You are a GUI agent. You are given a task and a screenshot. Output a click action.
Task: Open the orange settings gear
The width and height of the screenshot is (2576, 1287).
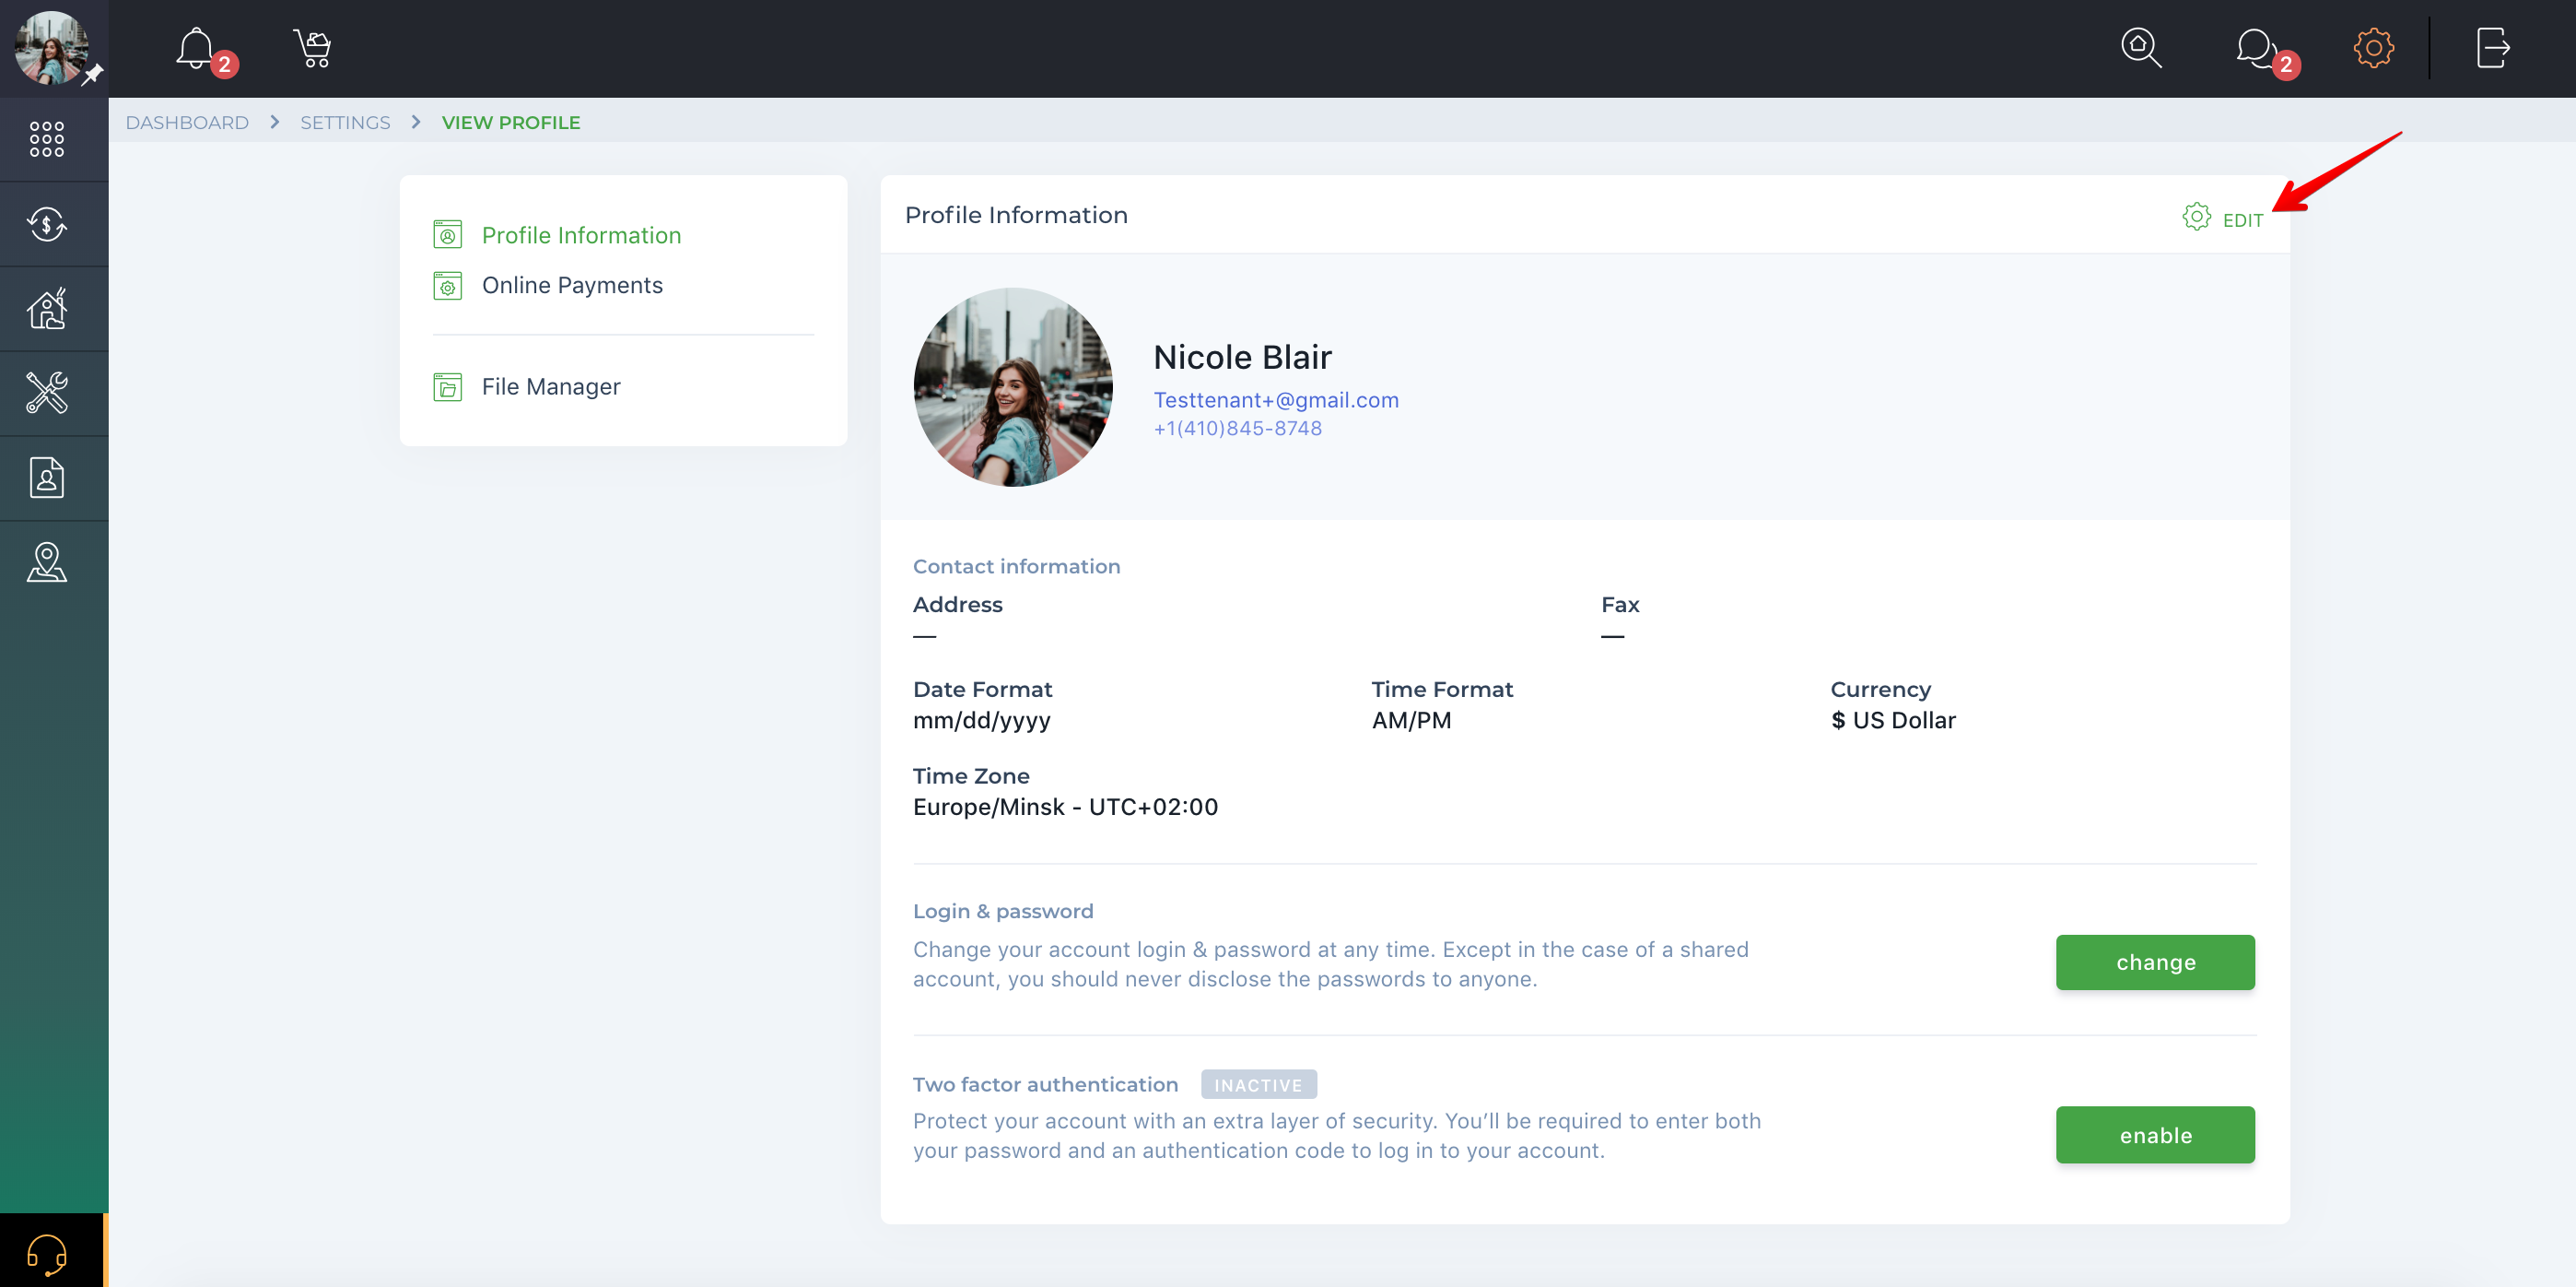pyautogui.click(x=2374, y=47)
